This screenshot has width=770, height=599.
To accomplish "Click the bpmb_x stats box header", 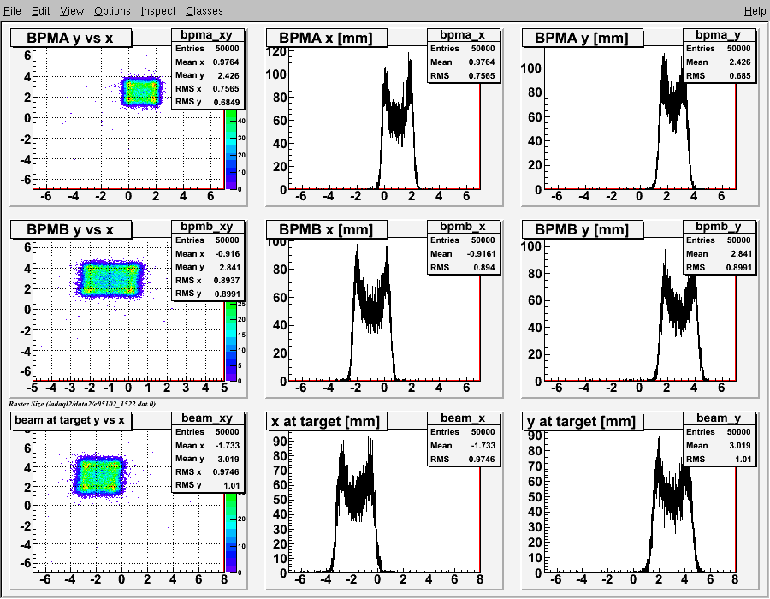I will click(x=463, y=227).
